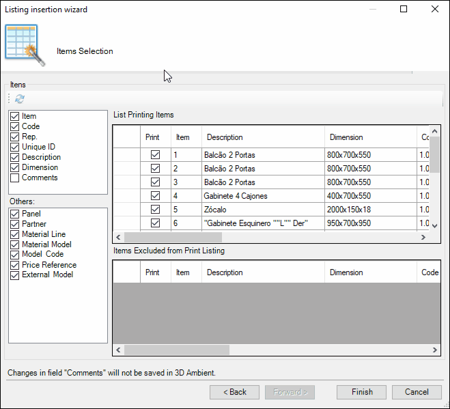Uncheck the Unique ID field
The image size is (450, 409).
click(x=14, y=147)
